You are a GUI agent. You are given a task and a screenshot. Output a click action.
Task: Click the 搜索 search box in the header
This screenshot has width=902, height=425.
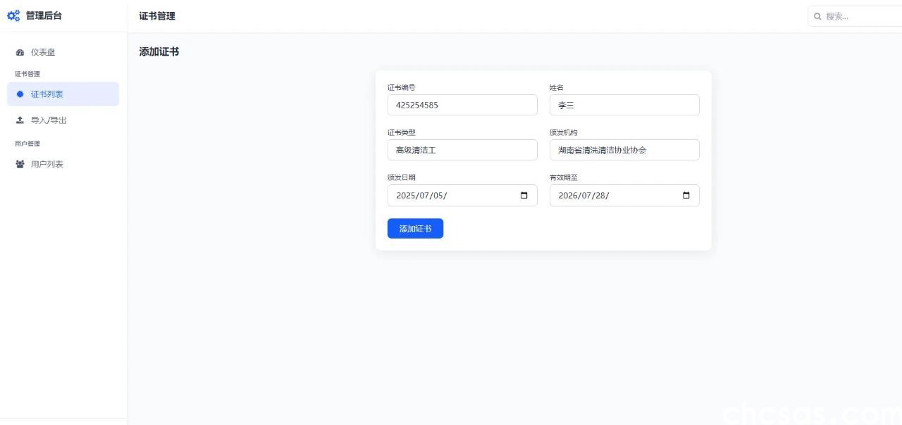click(855, 16)
